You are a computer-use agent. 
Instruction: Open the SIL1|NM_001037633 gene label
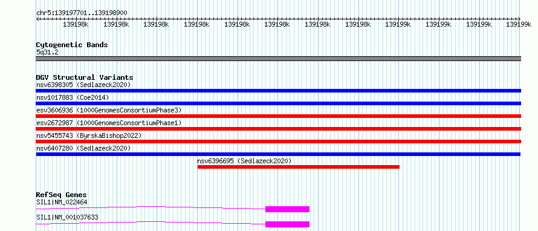(67, 217)
